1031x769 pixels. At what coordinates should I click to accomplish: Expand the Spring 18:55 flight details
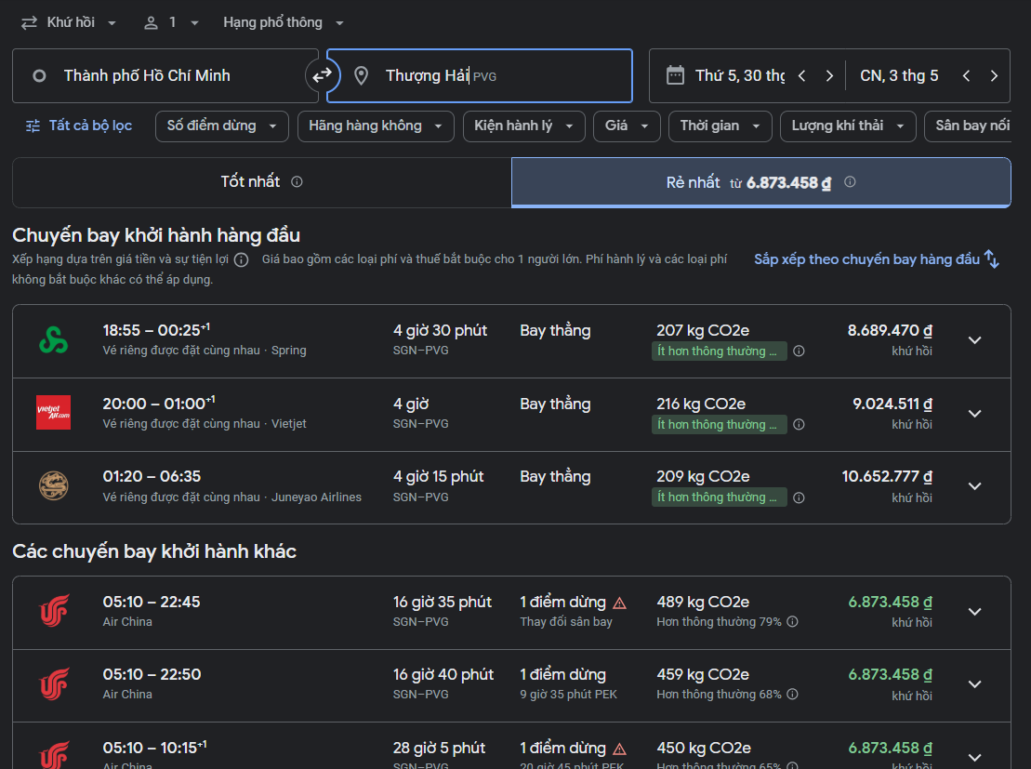pos(974,340)
